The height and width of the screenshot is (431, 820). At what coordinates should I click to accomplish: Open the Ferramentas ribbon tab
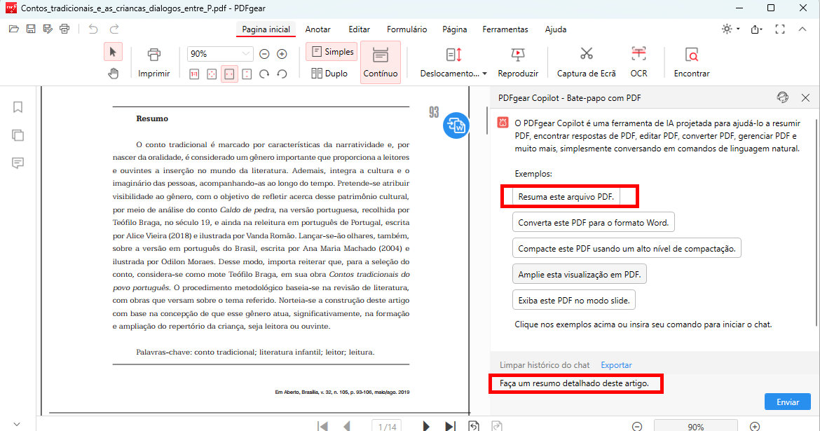(505, 29)
